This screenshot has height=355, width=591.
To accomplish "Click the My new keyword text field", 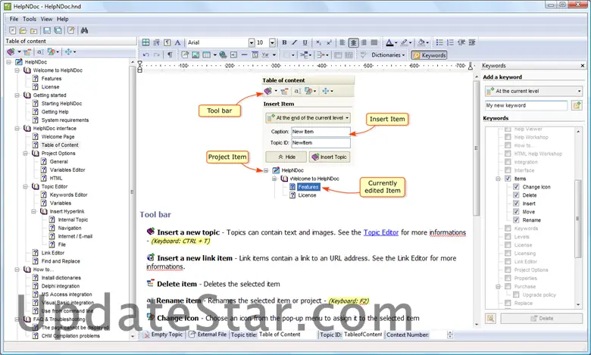I will [526, 105].
